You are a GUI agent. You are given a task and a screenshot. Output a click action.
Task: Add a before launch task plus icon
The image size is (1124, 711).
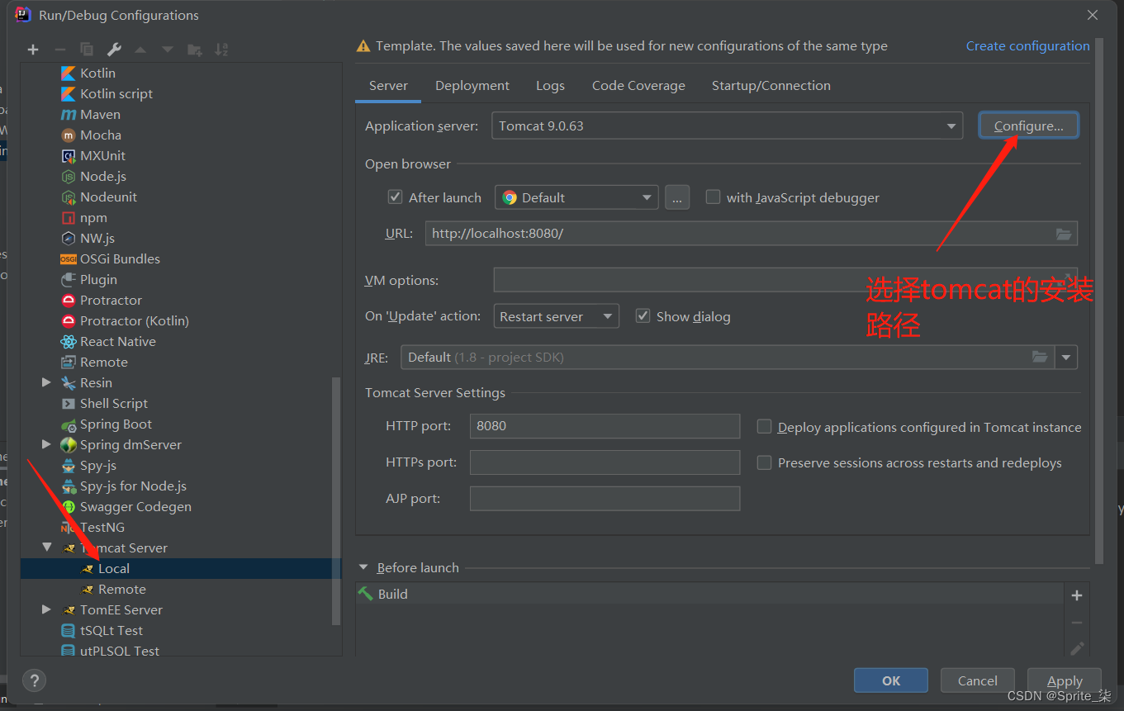click(1077, 595)
